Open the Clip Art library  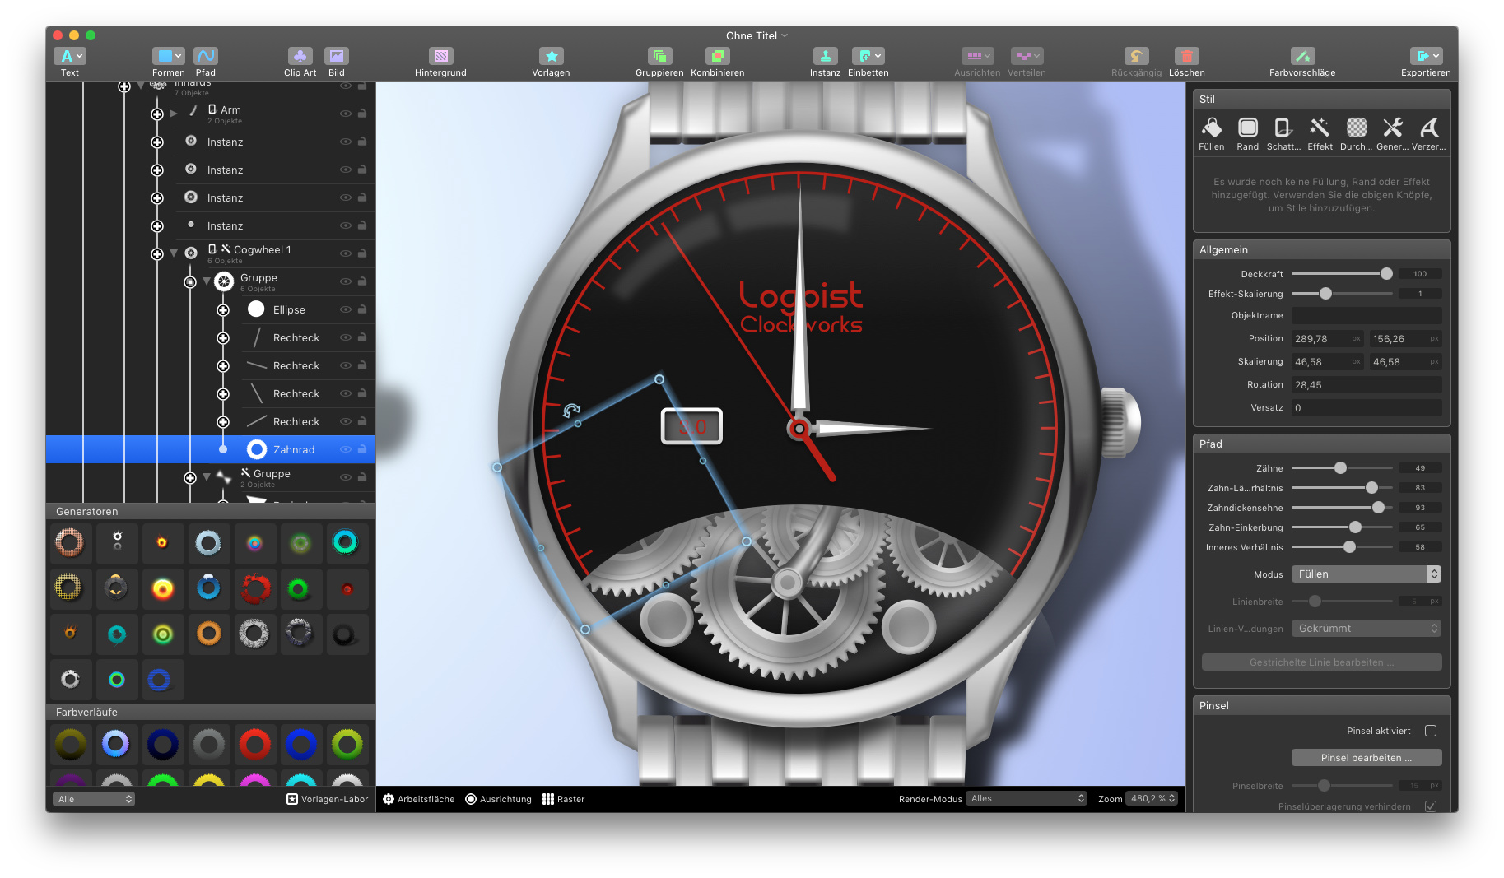(300, 57)
